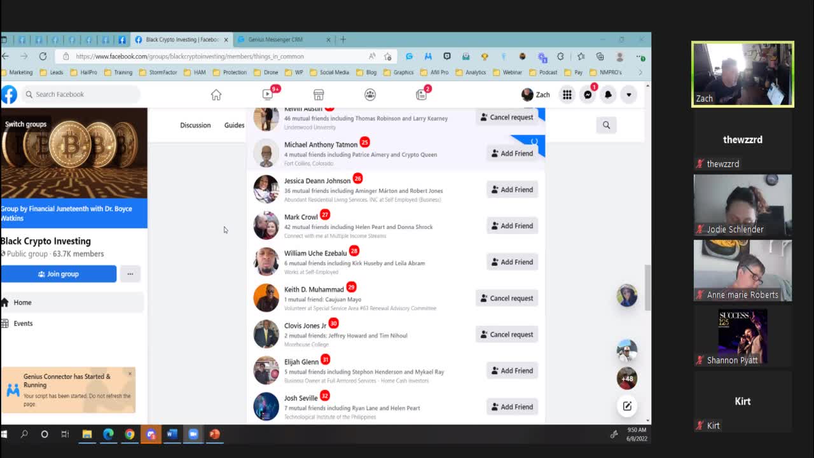Expand the bookmarks bar overflow chevron

coord(640,73)
